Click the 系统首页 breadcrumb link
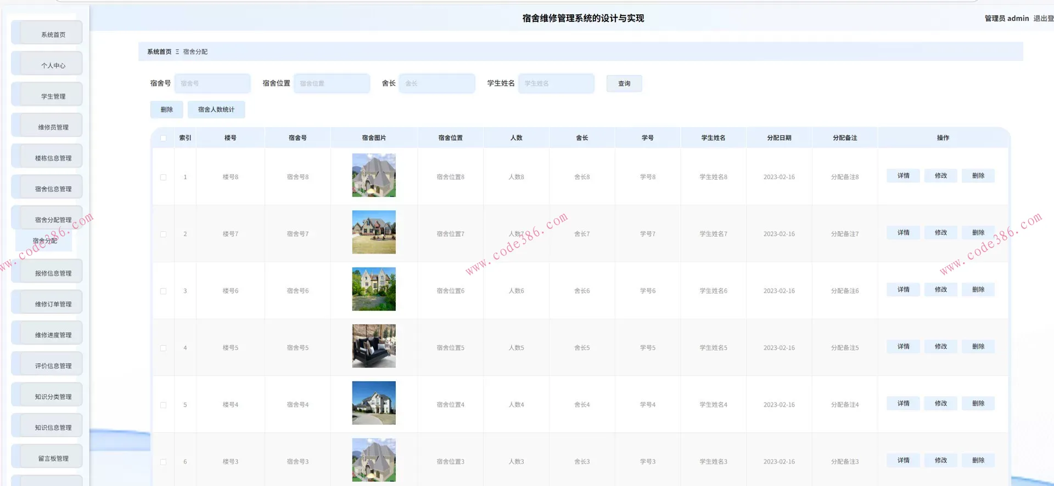The height and width of the screenshot is (486, 1054). point(159,52)
